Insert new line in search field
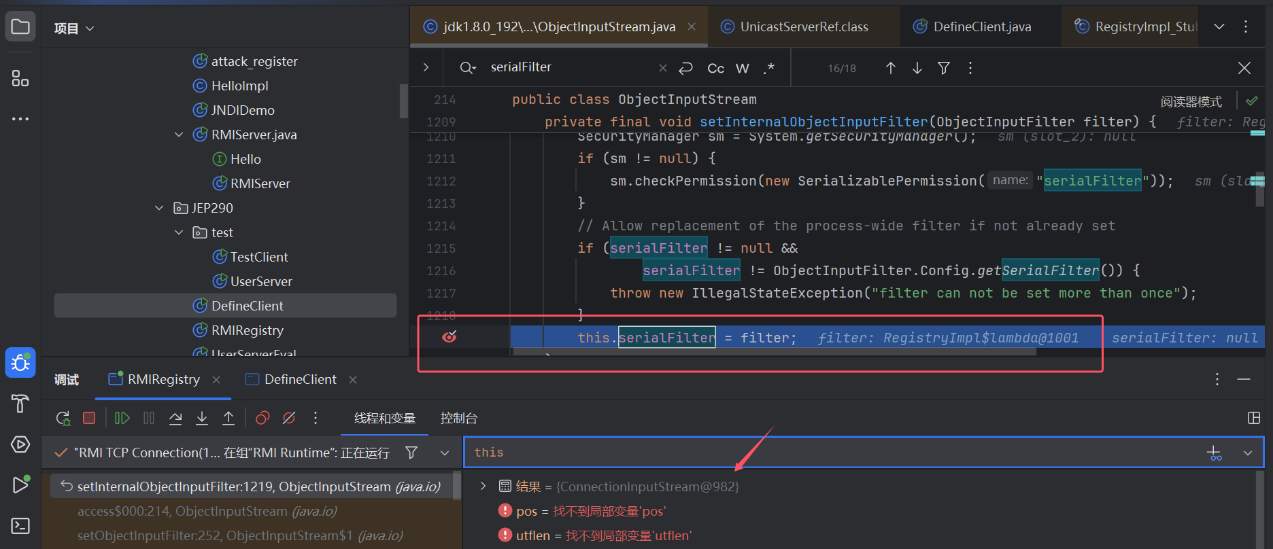This screenshot has width=1273, height=549. [x=686, y=68]
